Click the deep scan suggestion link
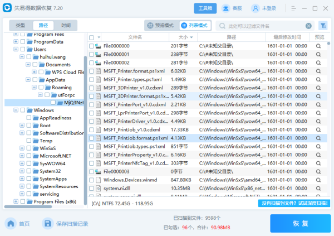 click(294, 203)
